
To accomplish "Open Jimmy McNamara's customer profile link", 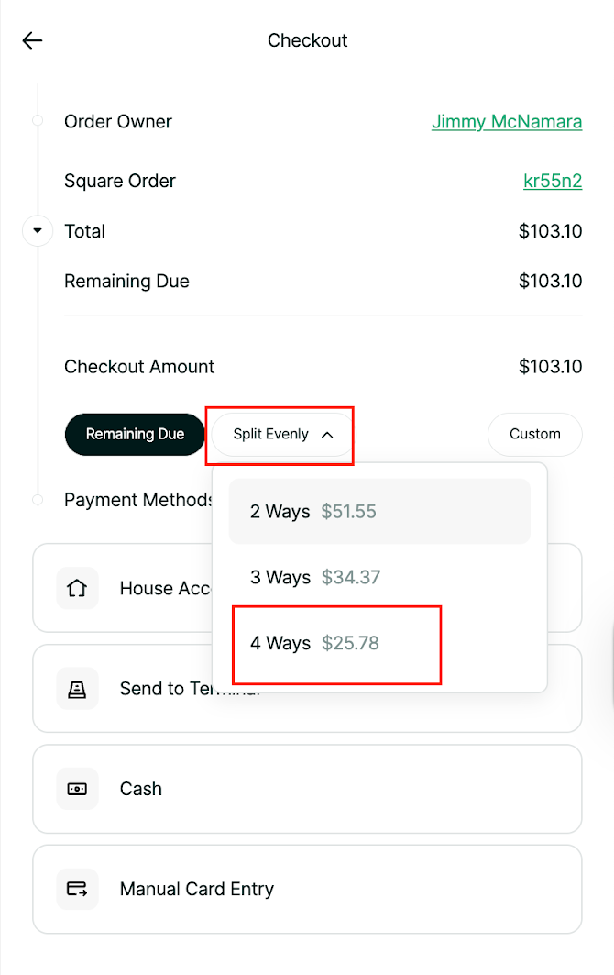I will point(507,122).
